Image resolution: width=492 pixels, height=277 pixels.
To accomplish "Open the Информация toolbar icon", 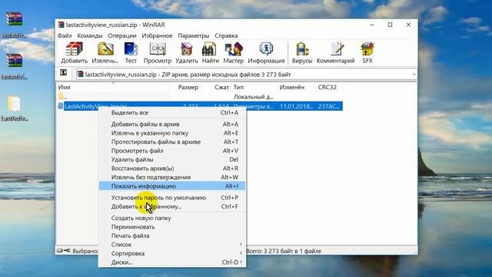I will click(x=266, y=53).
